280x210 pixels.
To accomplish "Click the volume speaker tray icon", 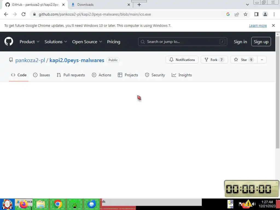I will 254,204.
